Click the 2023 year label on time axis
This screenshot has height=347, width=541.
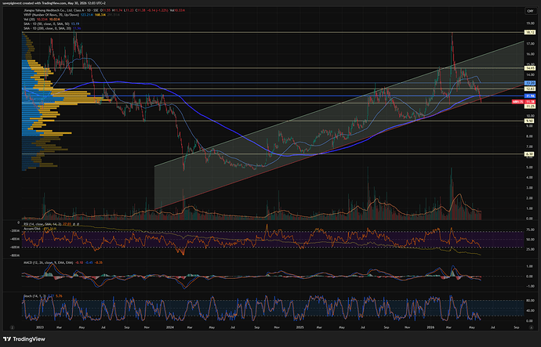(40, 327)
